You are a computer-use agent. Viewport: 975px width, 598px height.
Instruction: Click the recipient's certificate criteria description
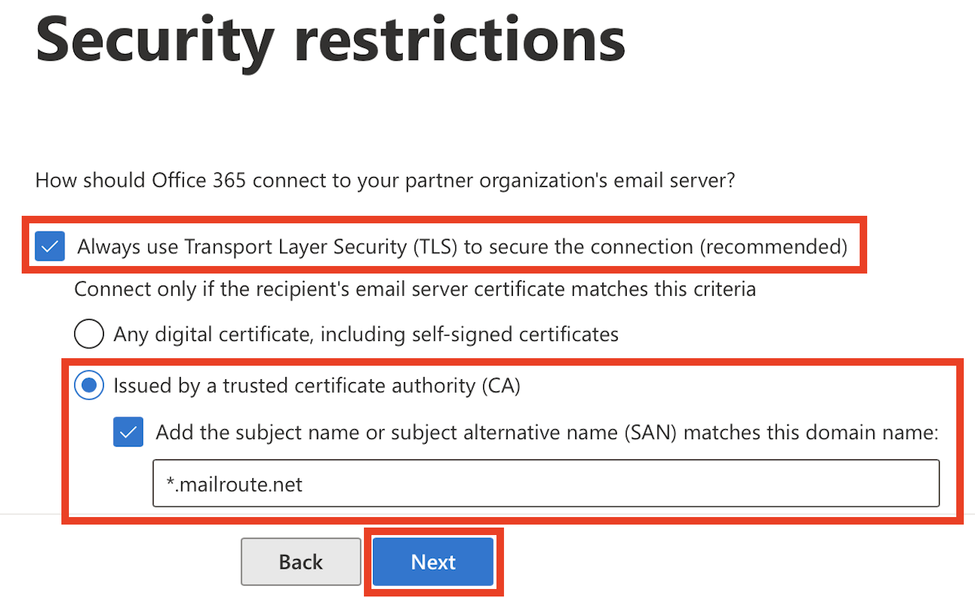pos(415,289)
